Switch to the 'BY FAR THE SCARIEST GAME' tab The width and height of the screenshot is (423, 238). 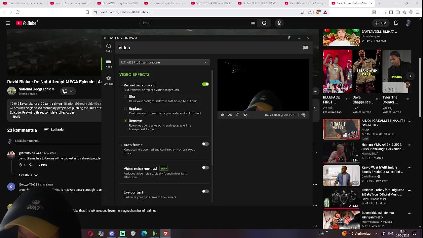coord(258,3)
